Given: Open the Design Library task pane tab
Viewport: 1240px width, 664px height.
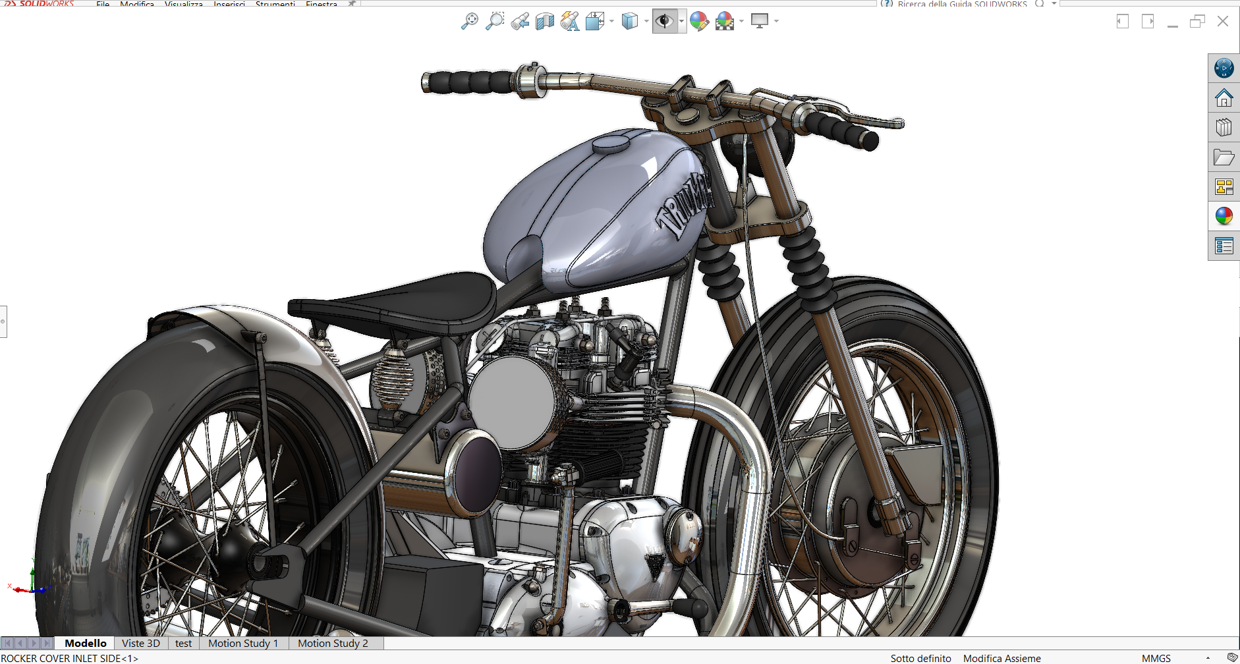Looking at the screenshot, I should pyautogui.click(x=1224, y=127).
